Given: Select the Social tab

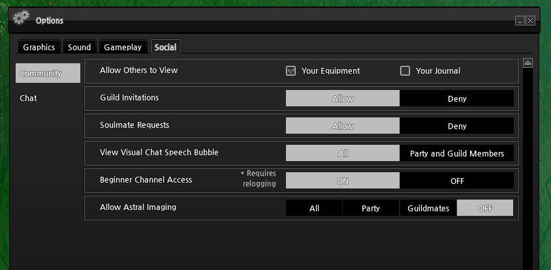Looking at the screenshot, I should pyautogui.click(x=166, y=47).
